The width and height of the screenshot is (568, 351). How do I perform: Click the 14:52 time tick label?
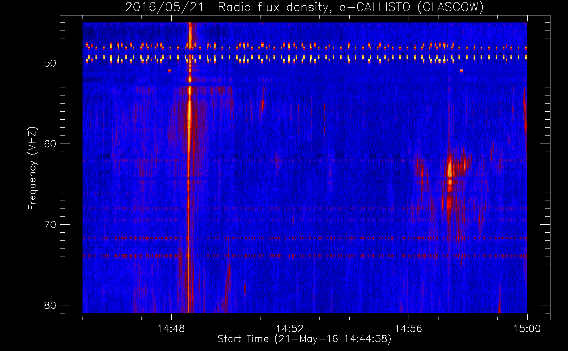[x=290, y=329]
